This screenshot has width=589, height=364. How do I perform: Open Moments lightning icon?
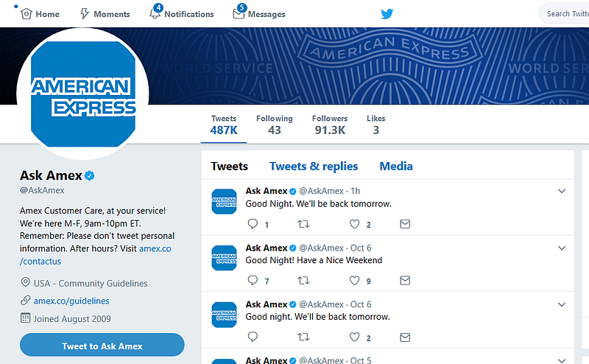(85, 14)
